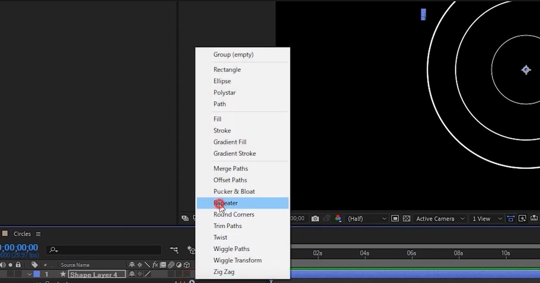Click the Shy switch column header
The height and width of the screenshot is (283, 540).
(x=132, y=265)
